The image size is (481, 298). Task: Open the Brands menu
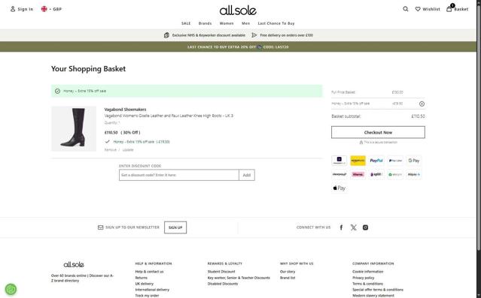click(x=205, y=23)
